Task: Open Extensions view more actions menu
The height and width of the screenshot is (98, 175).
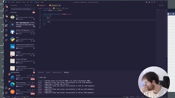Action: pos(34,5)
